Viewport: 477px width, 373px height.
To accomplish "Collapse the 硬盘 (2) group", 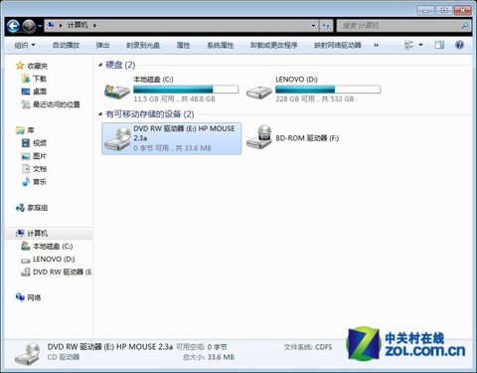I will click(100, 65).
